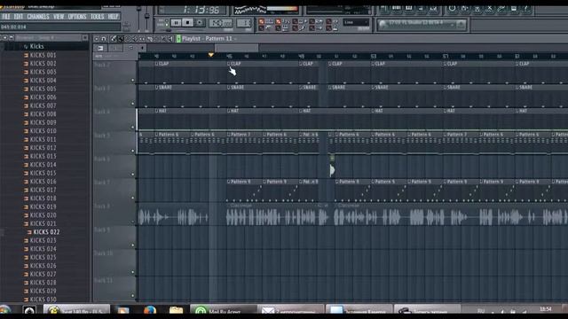Viewport: 568px width, 319px height.
Task: Toggle mute dot on Track 3
Action: 133,104
